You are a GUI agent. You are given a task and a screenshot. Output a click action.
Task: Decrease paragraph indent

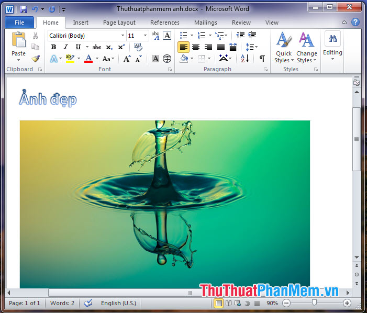pyautogui.click(x=240, y=35)
